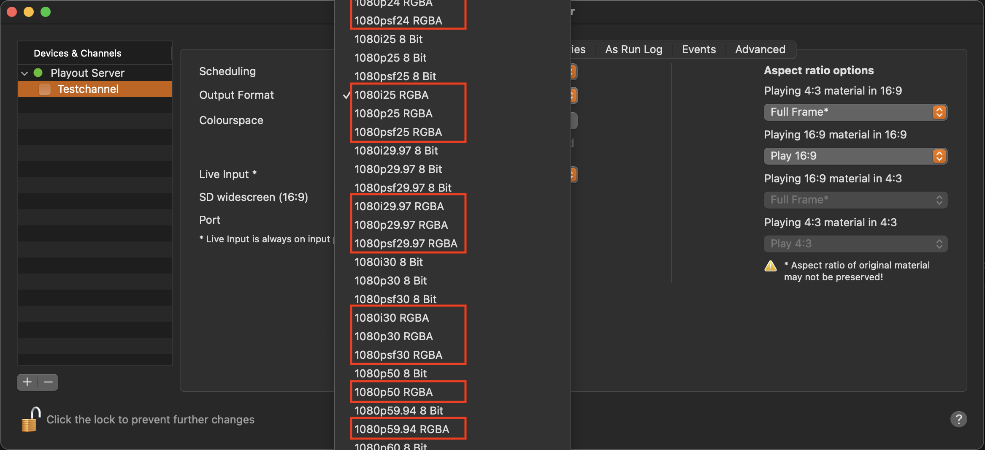This screenshot has height=450, width=985.
Task: Add a channel with the plus button
Action: point(27,382)
